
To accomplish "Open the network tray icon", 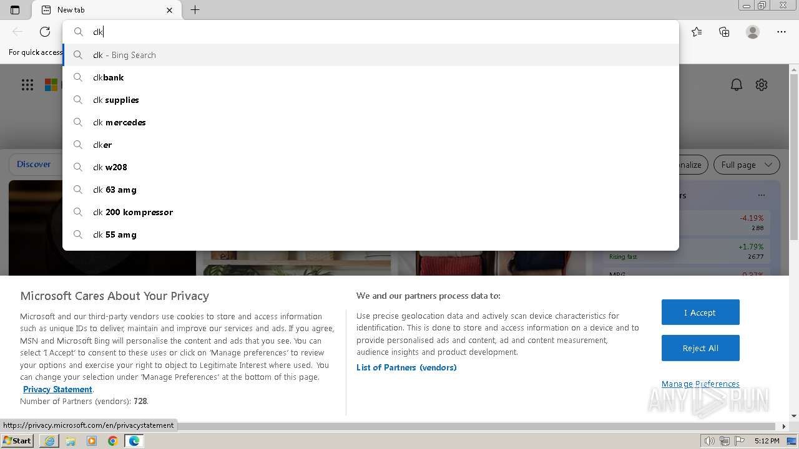I will tap(725, 441).
